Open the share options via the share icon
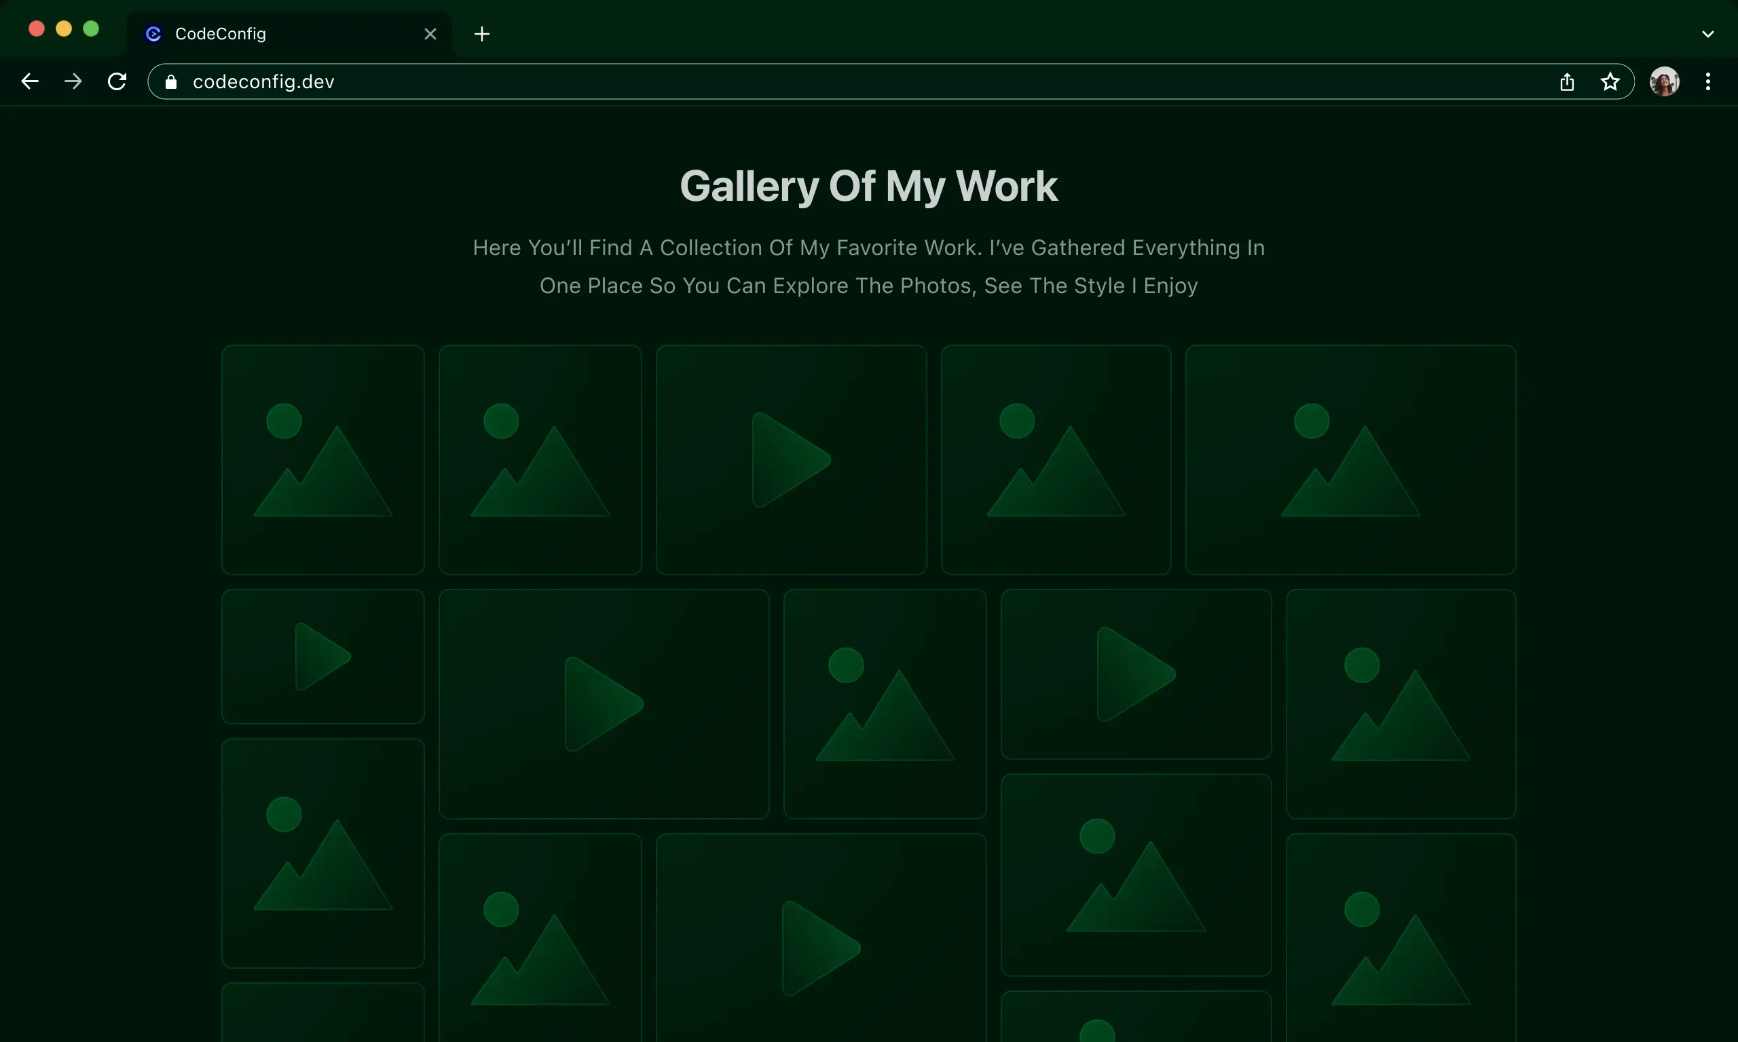This screenshot has height=1042, width=1738. tap(1567, 81)
